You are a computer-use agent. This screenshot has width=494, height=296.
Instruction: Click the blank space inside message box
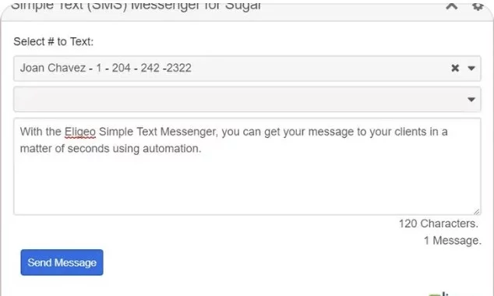point(247,186)
